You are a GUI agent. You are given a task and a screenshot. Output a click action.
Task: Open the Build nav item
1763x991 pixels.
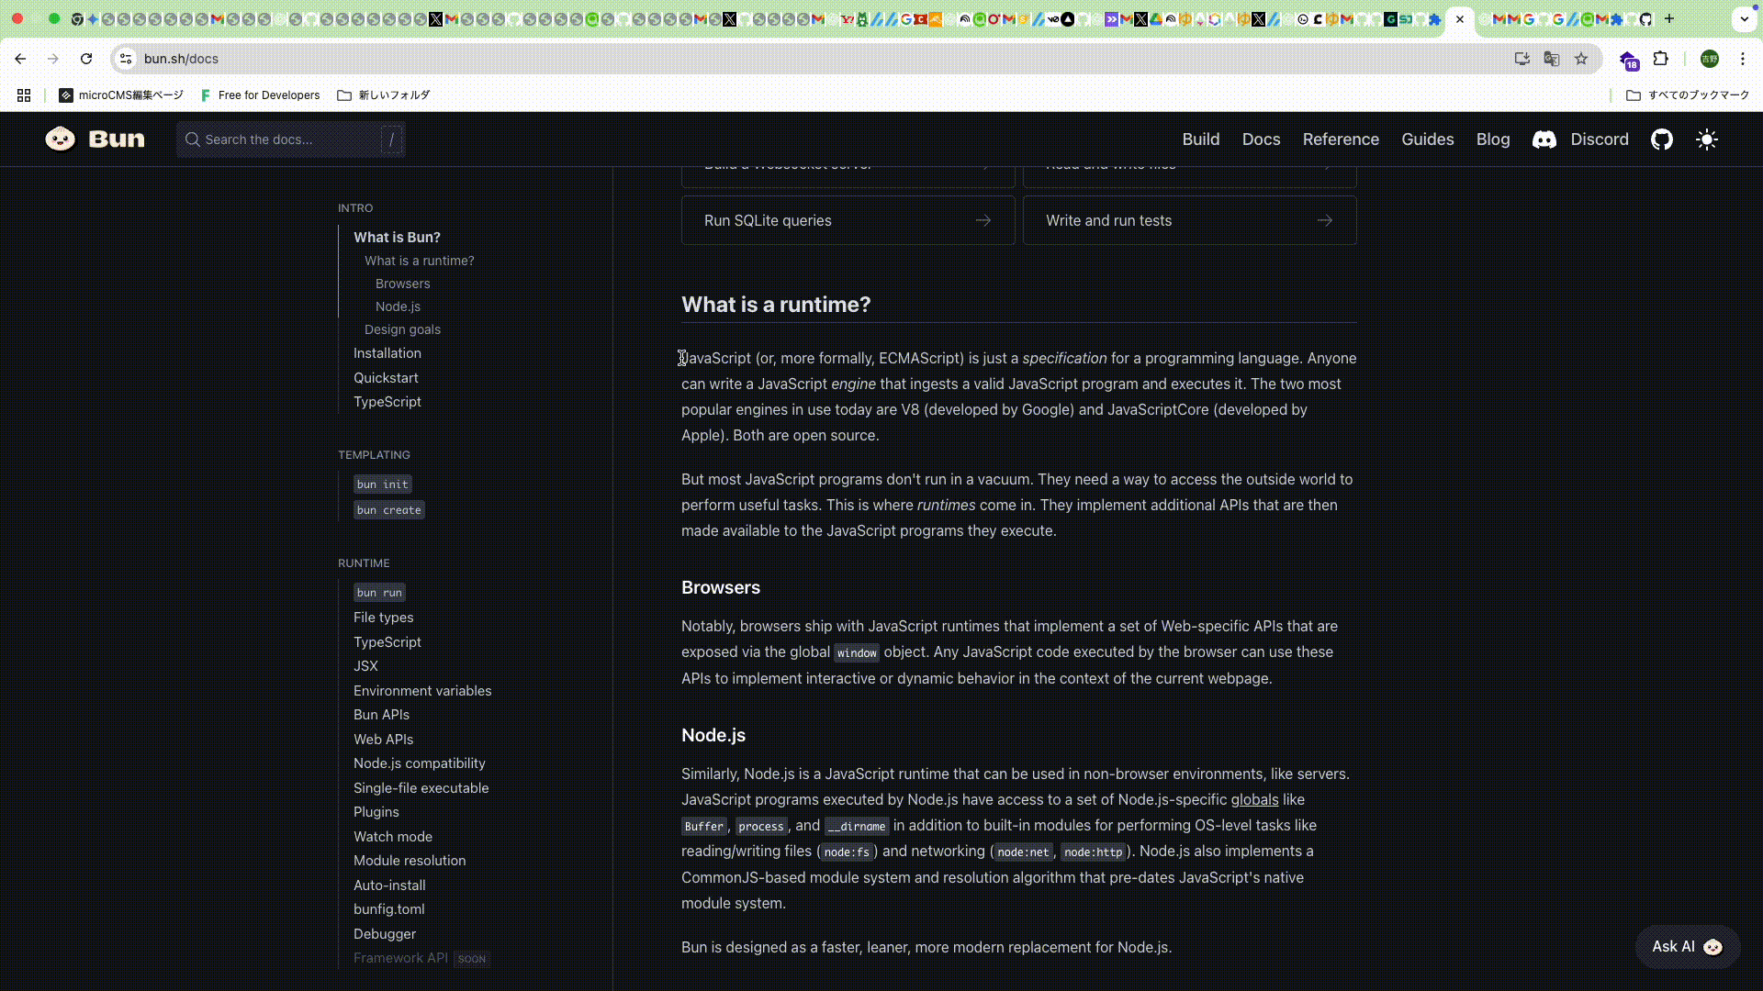click(x=1201, y=139)
